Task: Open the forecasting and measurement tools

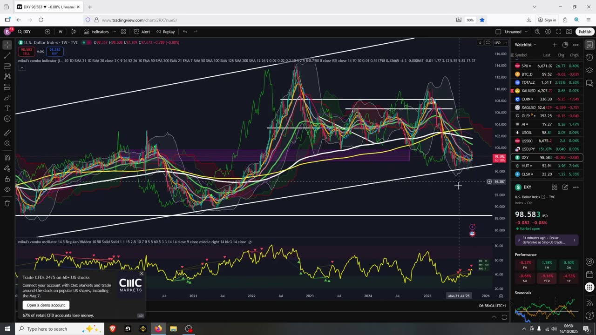Action: [7, 87]
